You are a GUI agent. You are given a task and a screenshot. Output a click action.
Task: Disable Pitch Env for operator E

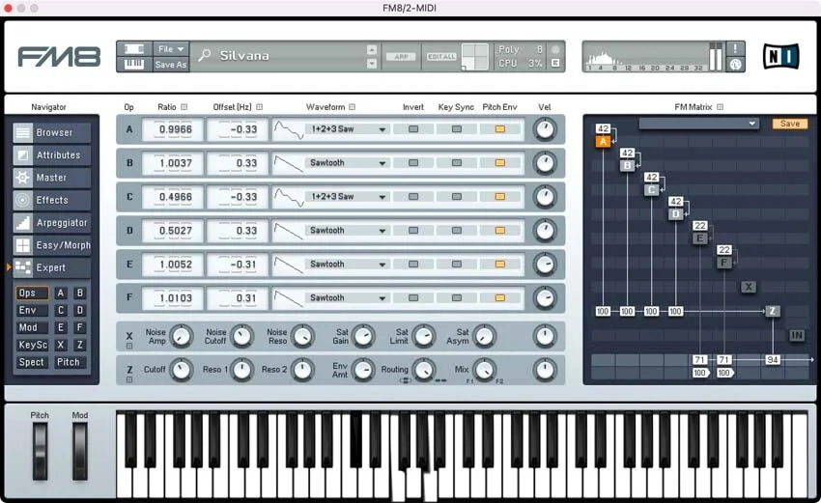point(500,264)
